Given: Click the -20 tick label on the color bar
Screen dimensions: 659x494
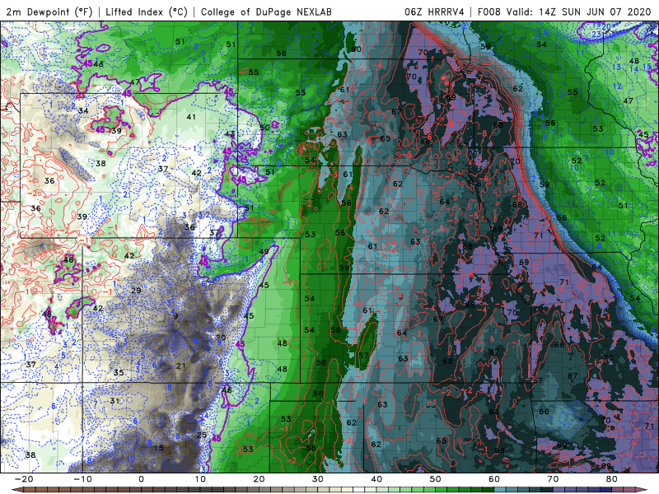Looking at the screenshot, I should coord(24,479).
